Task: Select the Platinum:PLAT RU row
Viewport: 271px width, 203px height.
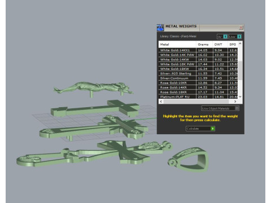Action: tap(198, 97)
